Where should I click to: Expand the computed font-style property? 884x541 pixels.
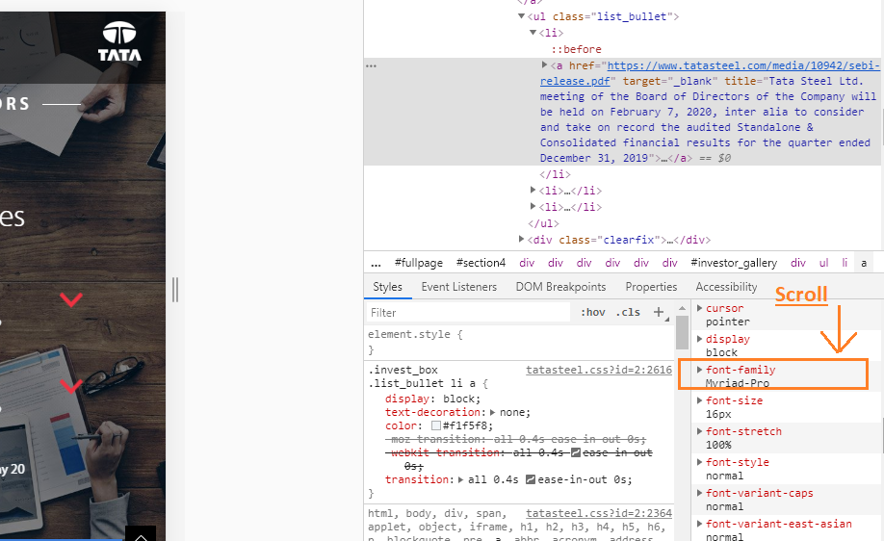[700, 462]
